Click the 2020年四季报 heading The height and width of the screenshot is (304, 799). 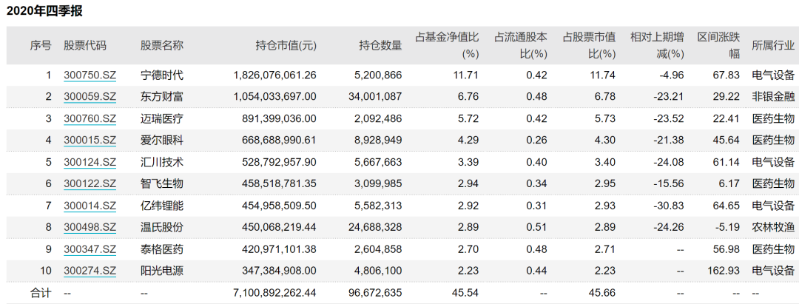tap(44, 11)
